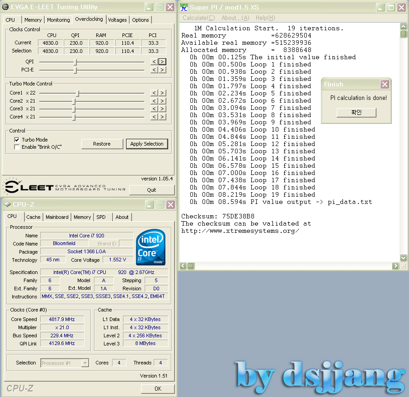Disable the Turbo Mode checkbox

tap(17, 140)
